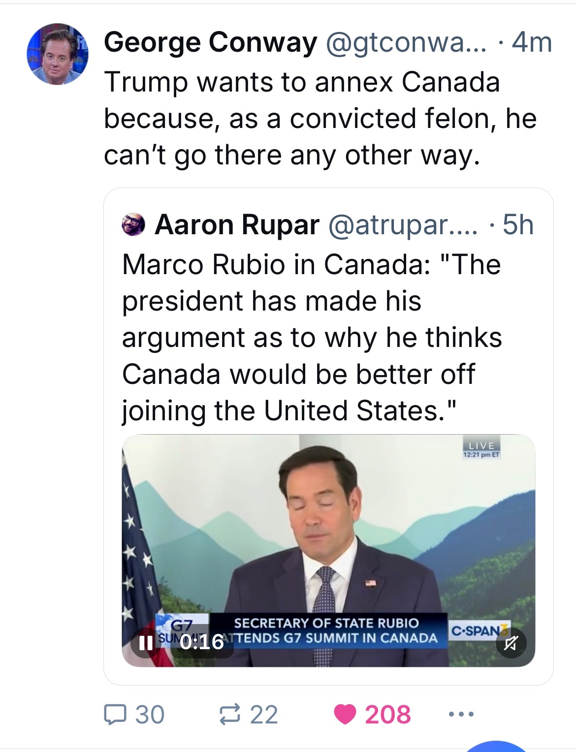The image size is (576, 752).
Task: Click the 208 likes count
Action: click(387, 714)
